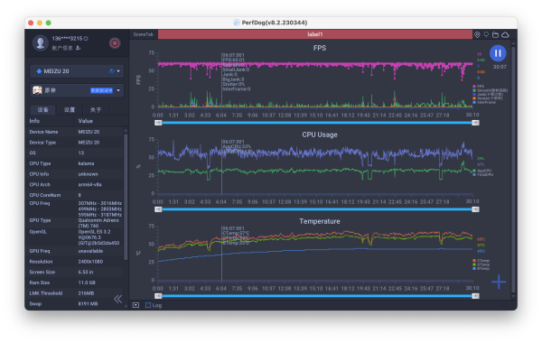
Task: Open the location pin icon in top toolbar
Action: click(477, 34)
